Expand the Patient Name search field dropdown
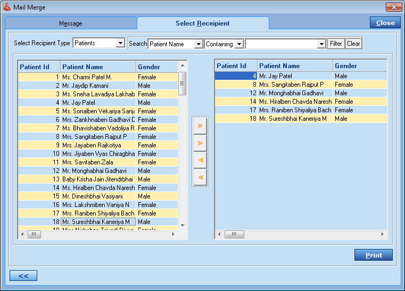 (199, 44)
